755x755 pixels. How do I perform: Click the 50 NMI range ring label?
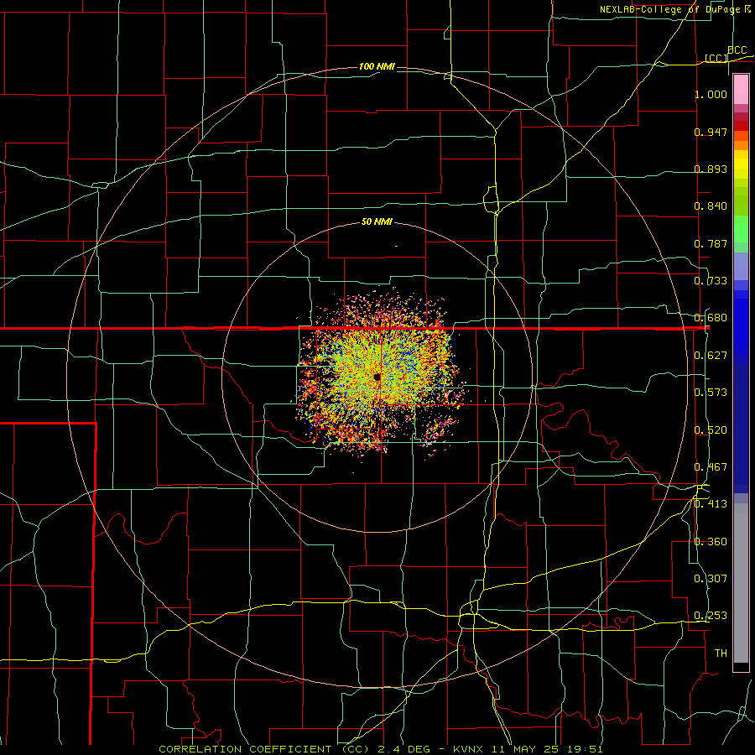tap(377, 222)
